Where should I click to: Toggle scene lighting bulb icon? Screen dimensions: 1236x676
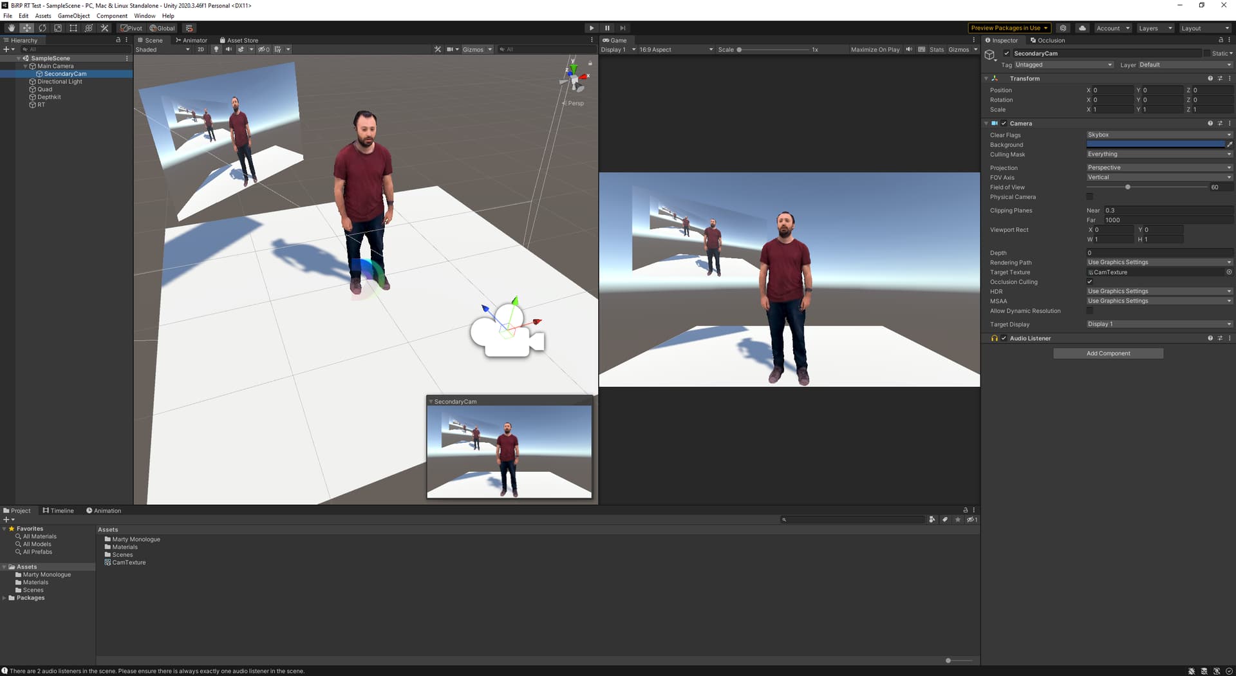point(216,50)
